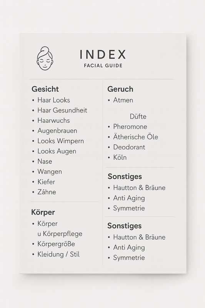
Task: Open the INDEX title heading
Action: click(103, 54)
